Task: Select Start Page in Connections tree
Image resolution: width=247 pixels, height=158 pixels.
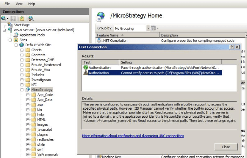Action: [22, 25]
